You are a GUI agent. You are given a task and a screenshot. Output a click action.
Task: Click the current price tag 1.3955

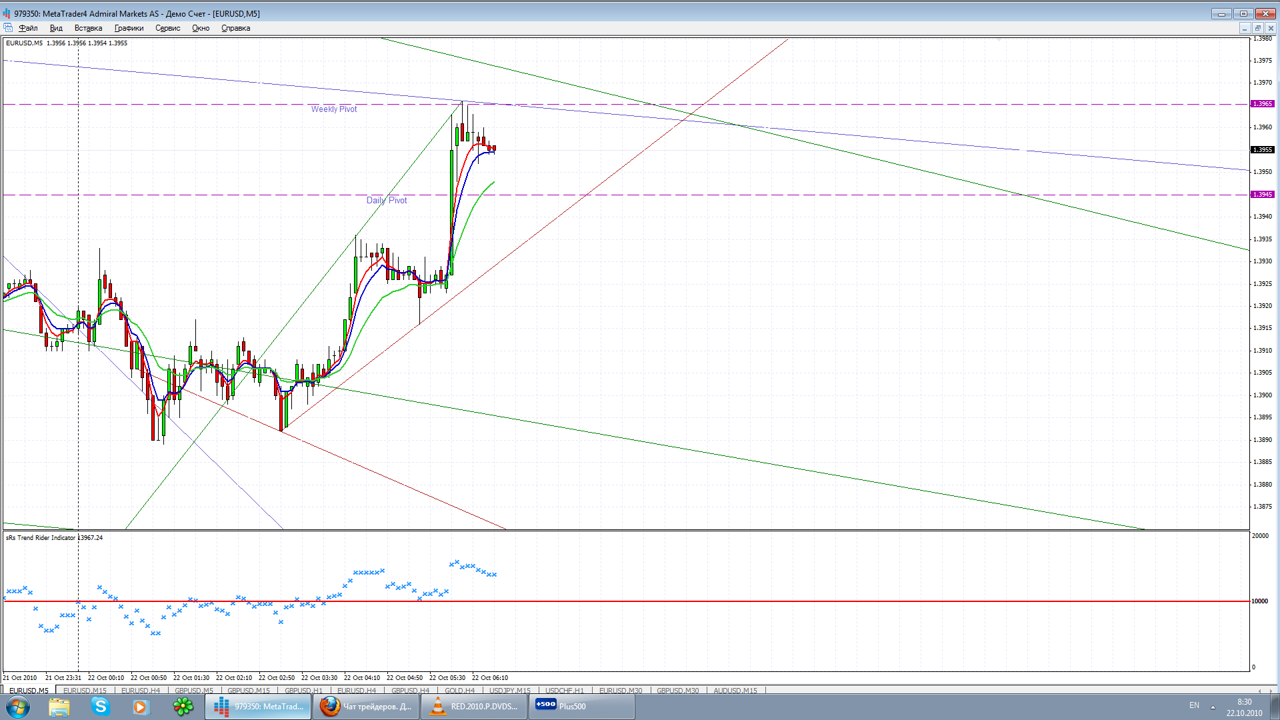[x=1262, y=150]
